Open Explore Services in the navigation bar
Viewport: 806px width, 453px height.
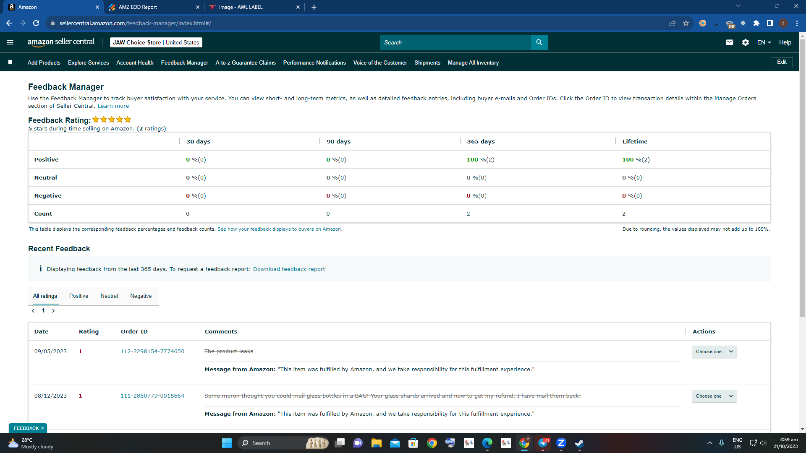(89, 62)
